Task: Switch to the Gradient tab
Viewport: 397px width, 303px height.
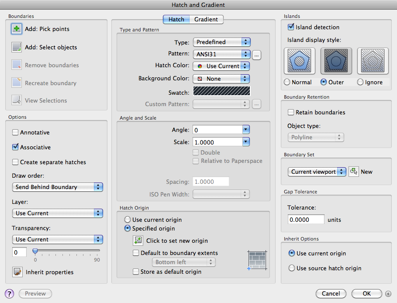Action: (206, 20)
